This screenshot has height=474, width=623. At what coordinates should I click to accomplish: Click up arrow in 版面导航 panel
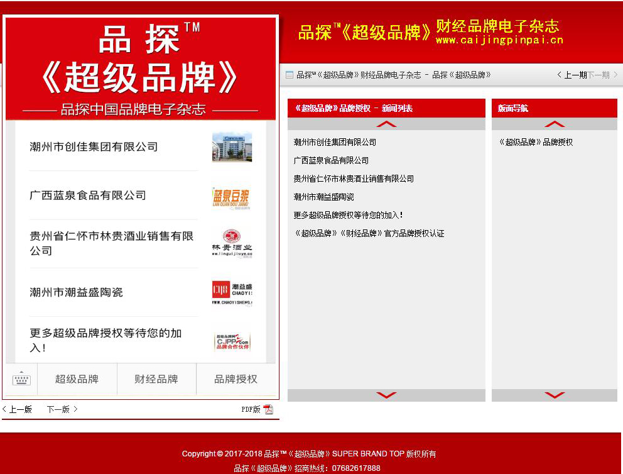coord(555,124)
